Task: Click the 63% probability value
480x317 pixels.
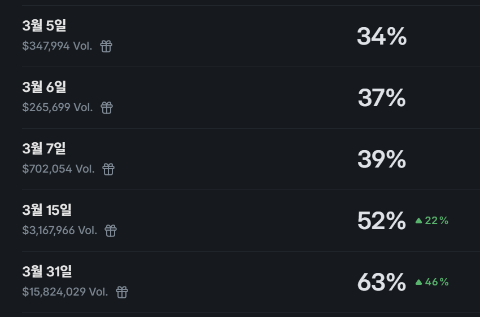Action: [x=382, y=283]
